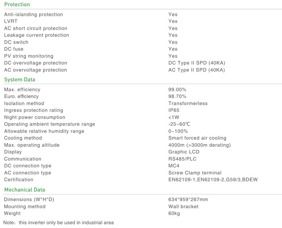The height and width of the screenshot is (228, 282).
Task: Click the 634*959*267mm dimensions value
Action: pyautogui.click(x=188, y=200)
